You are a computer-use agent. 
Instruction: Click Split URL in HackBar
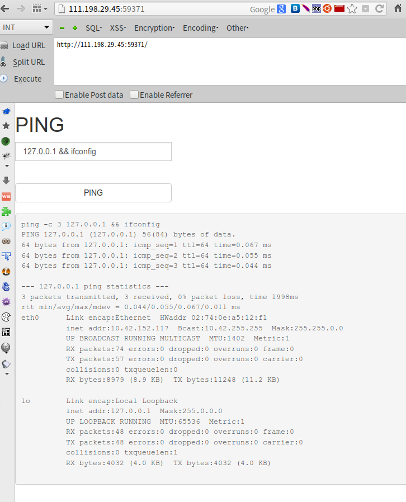29,62
